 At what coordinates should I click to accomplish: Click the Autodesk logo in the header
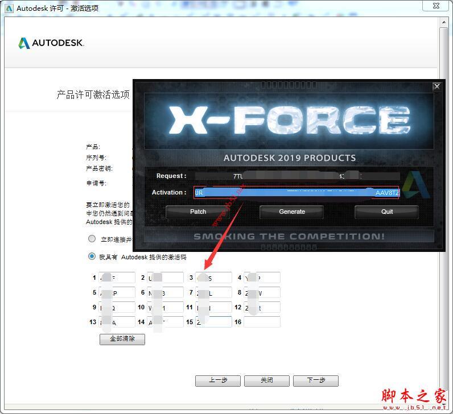pos(51,43)
